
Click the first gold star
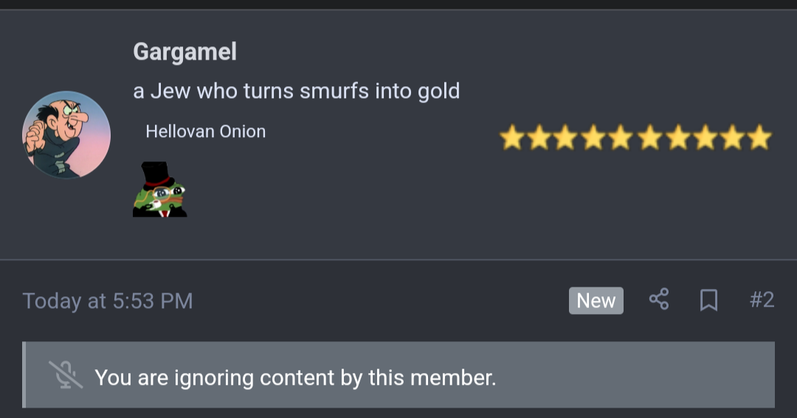pos(512,138)
